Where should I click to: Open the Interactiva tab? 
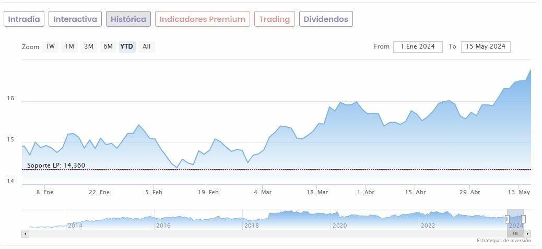click(75, 19)
